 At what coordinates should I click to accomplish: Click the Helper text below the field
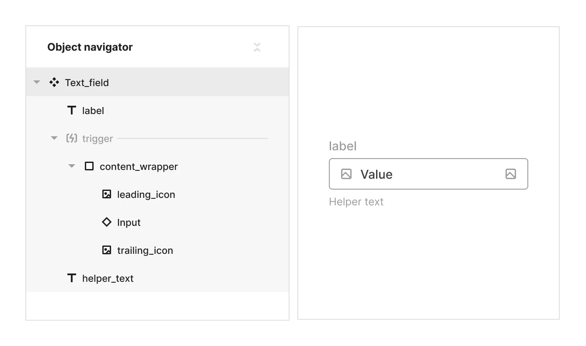point(356,202)
